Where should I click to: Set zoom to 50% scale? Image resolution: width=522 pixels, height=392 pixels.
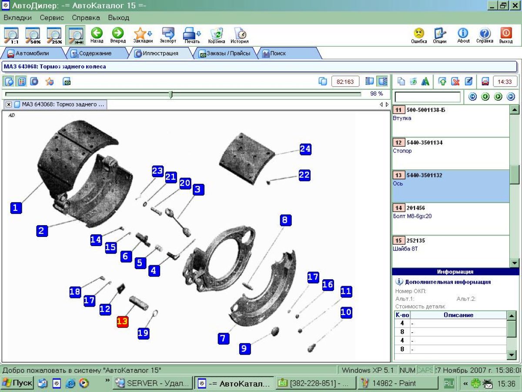pos(33,35)
